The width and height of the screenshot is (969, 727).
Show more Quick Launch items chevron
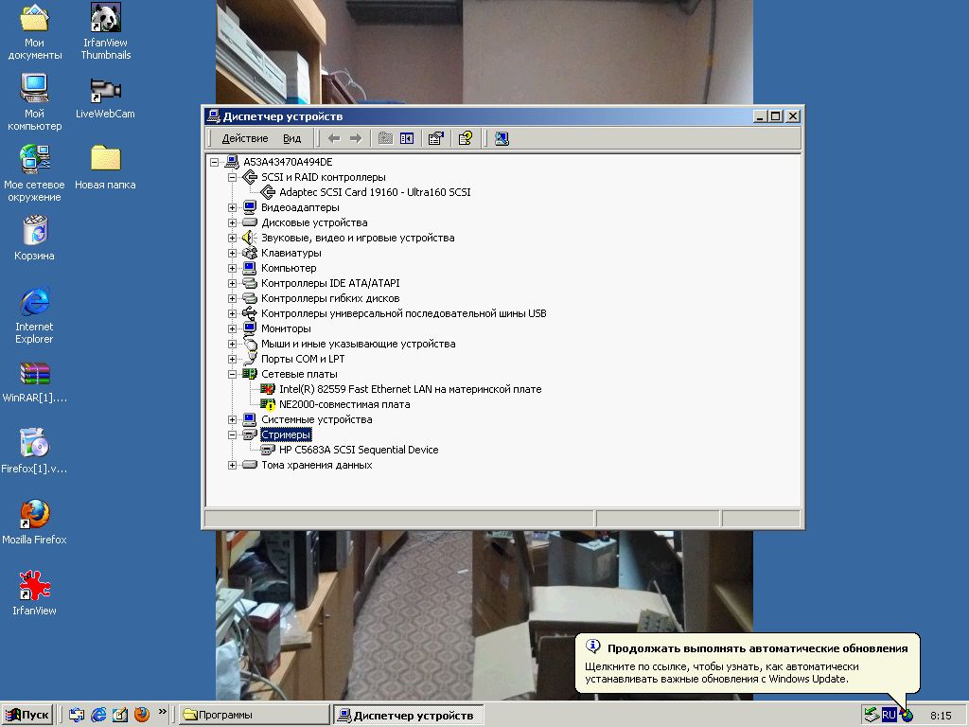[x=162, y=712]
